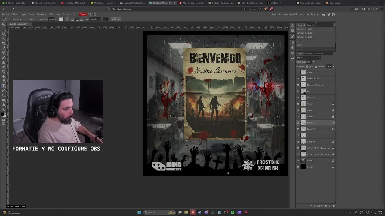This screenshot has width=385, height=216.
Task: Click the Deformar button
Action: (116, 19)
